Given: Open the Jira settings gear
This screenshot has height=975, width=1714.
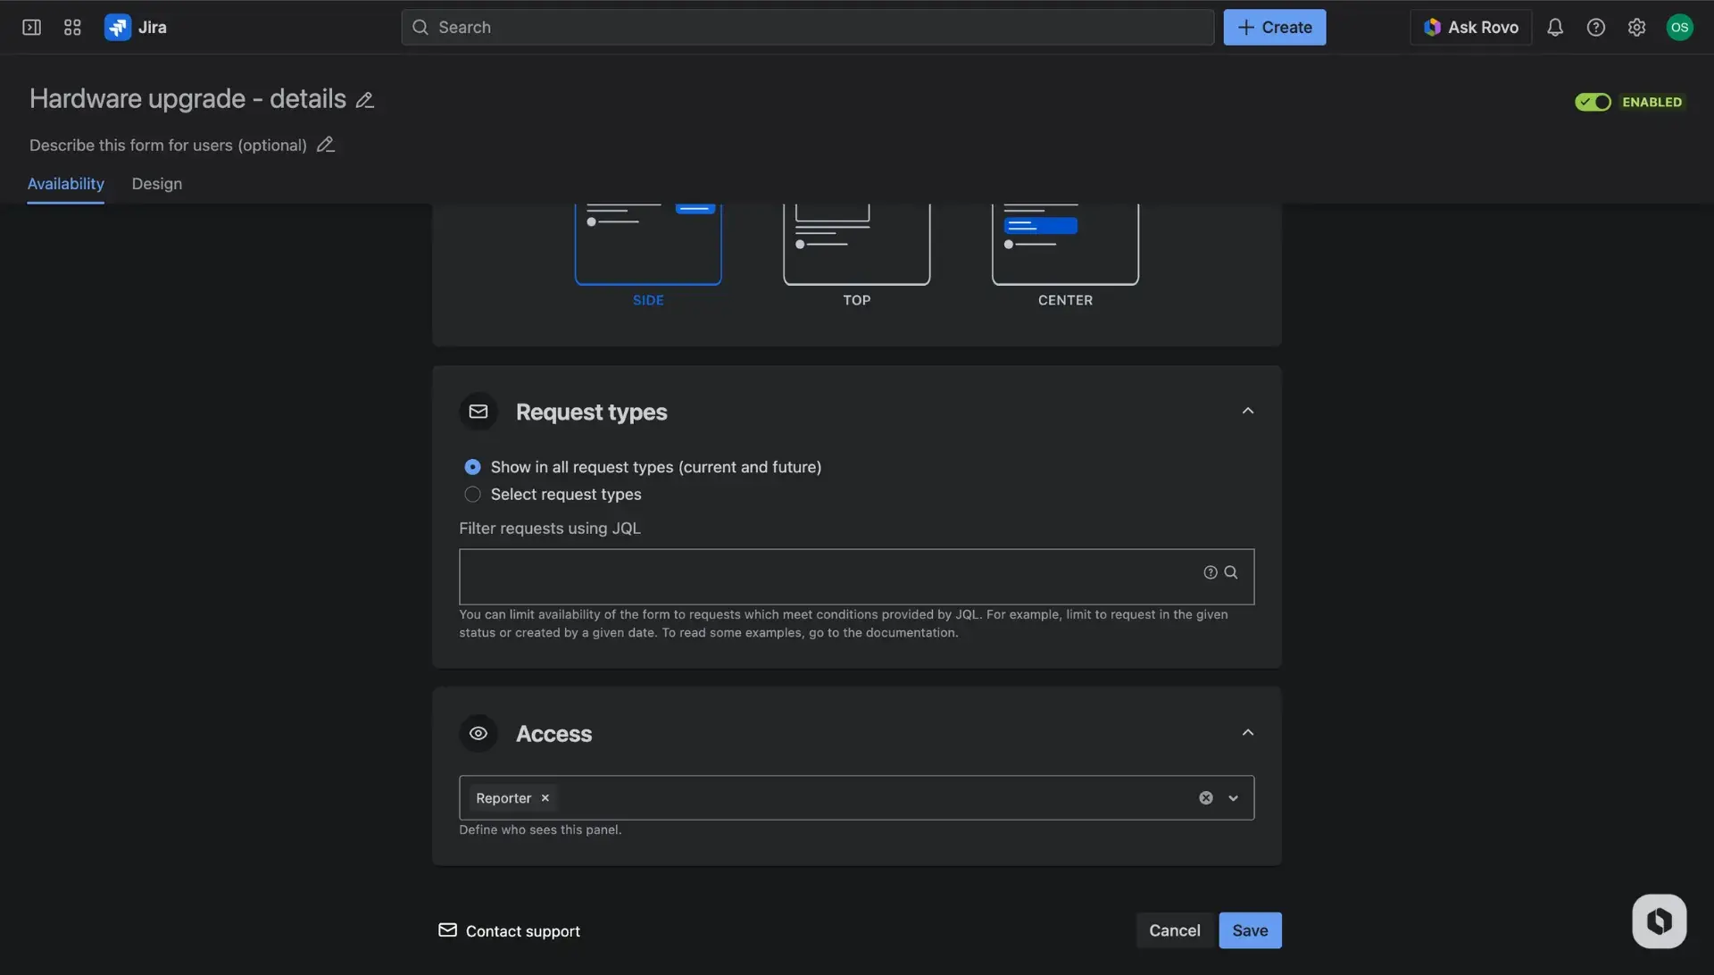Looking at the screenshot, I should (1636, 27).
